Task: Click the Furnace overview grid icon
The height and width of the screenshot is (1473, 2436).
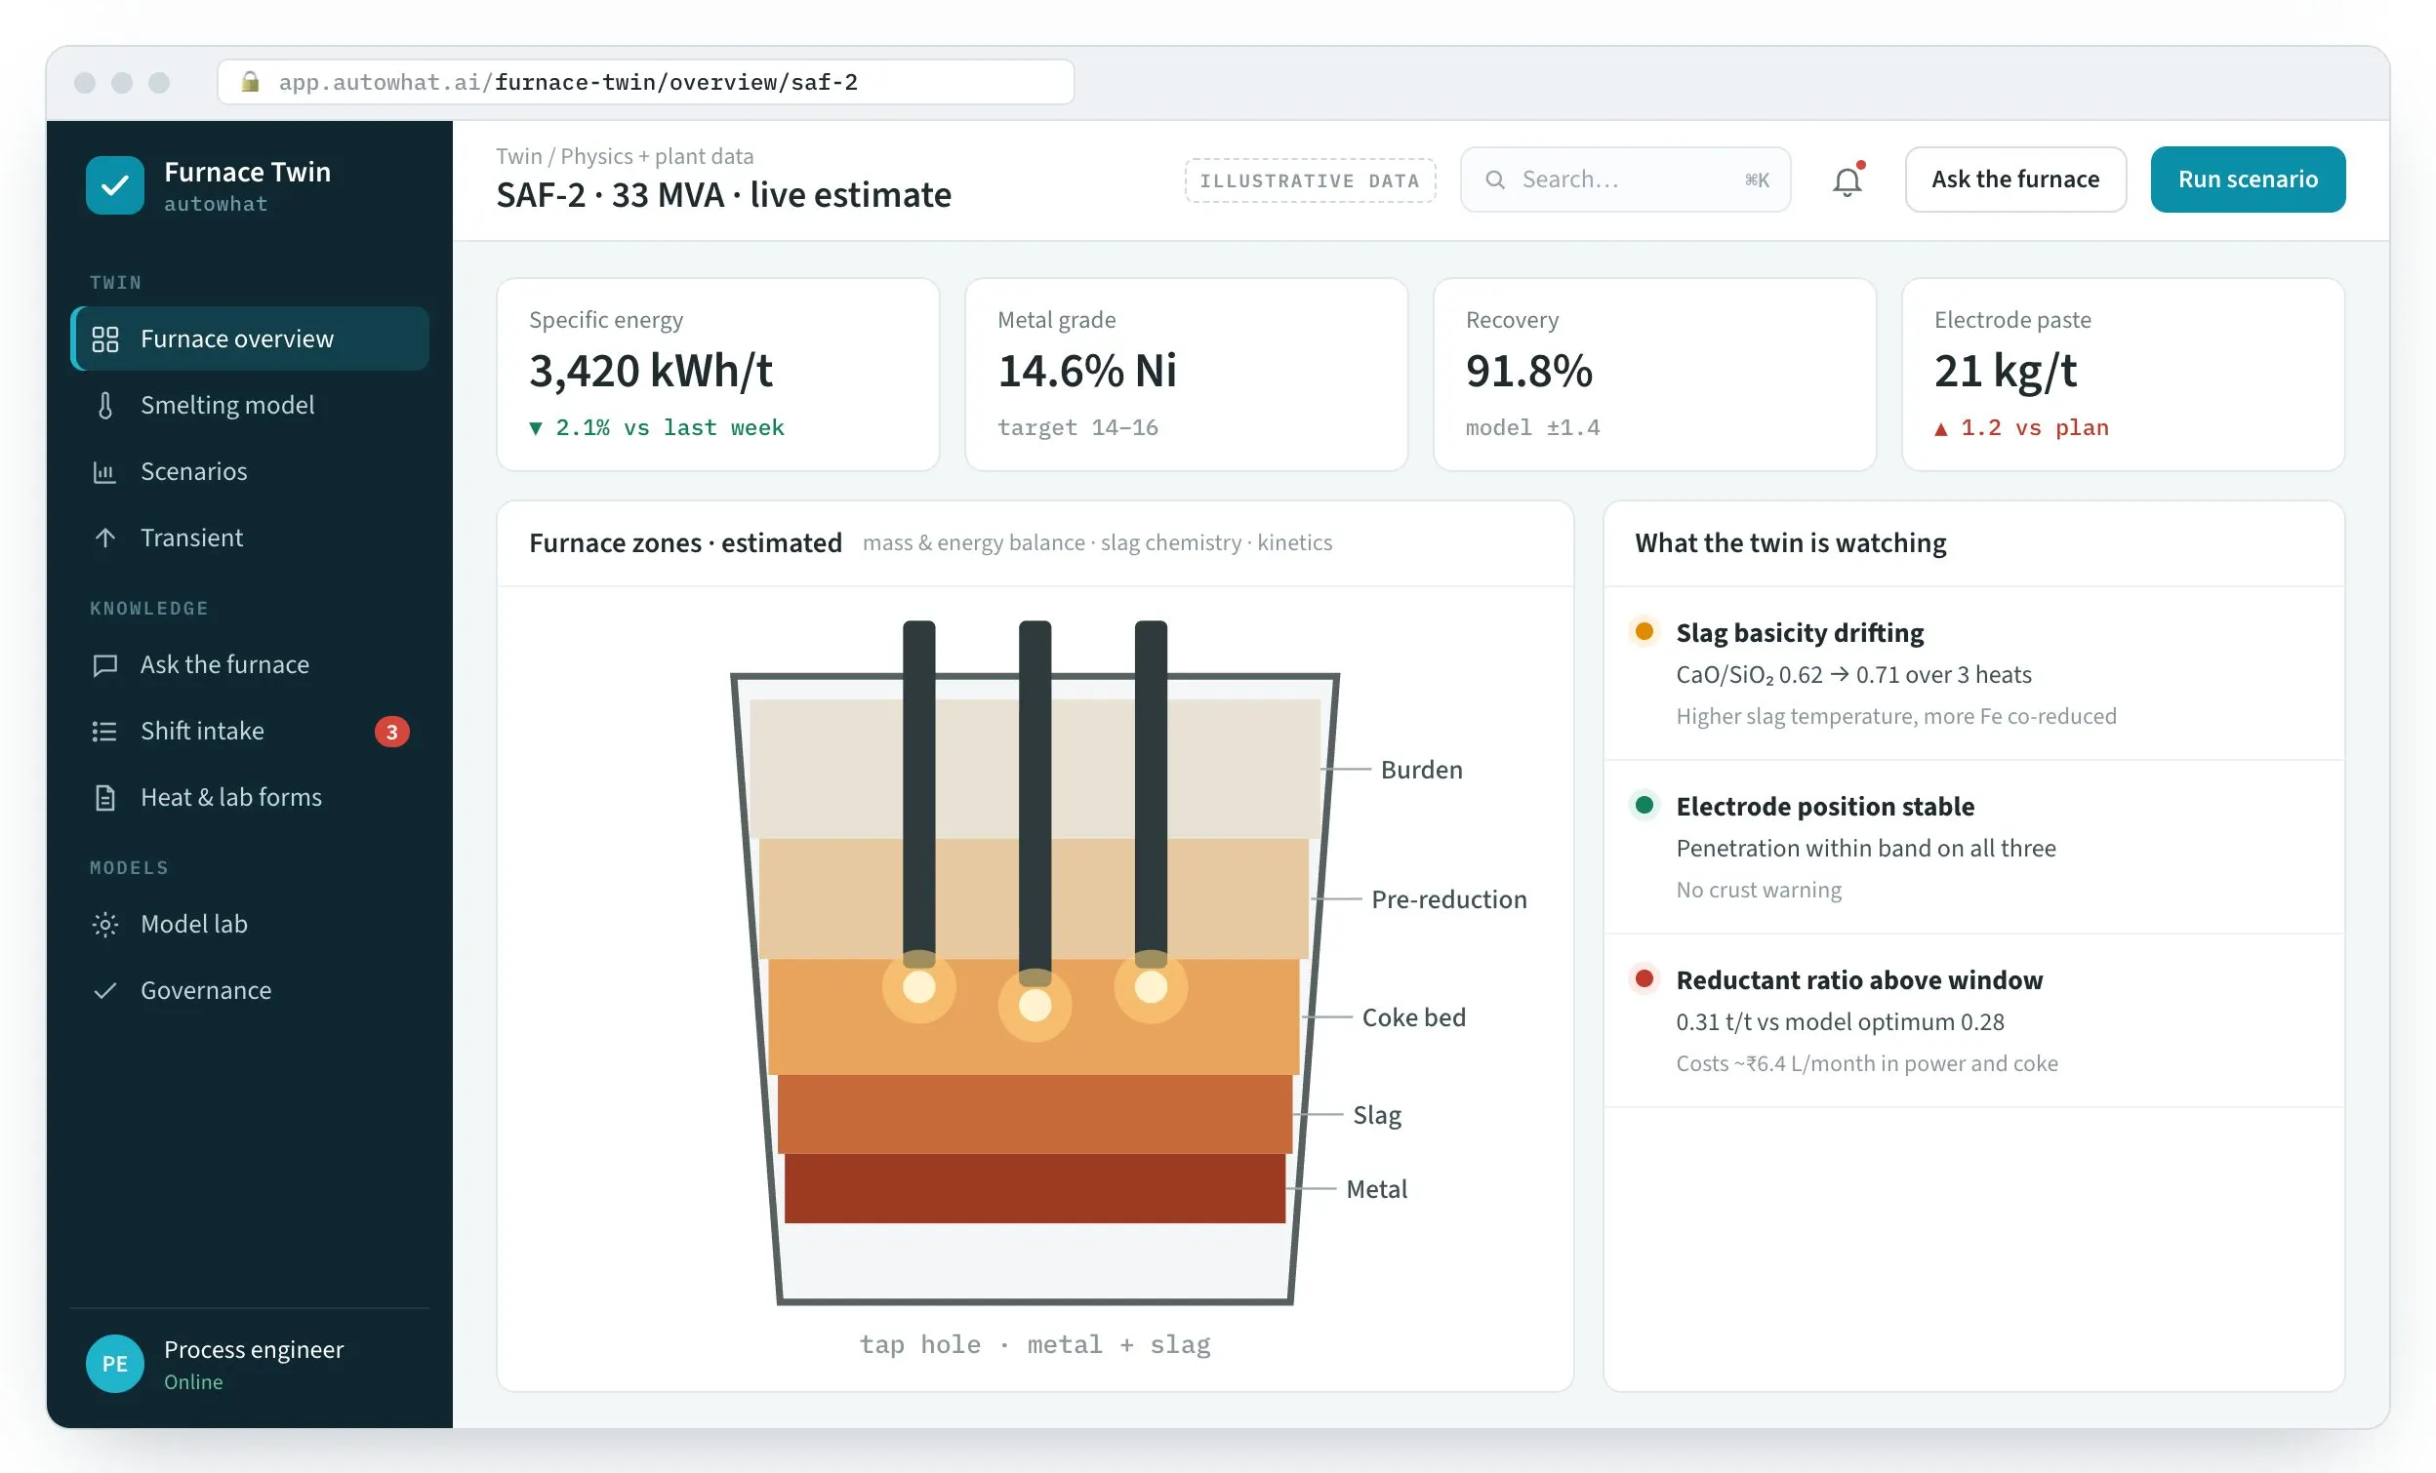Action: tap(104, 338)
